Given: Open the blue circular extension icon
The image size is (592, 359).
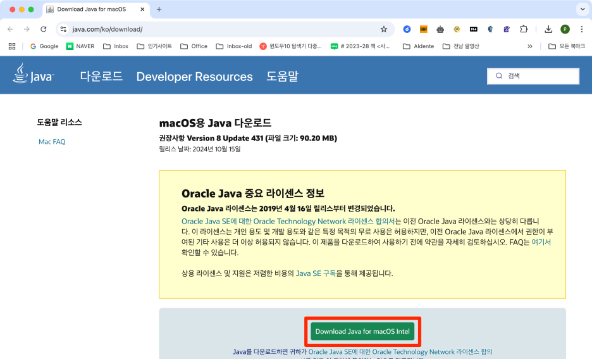Looking at the screenshot, I should (x=407, y=29).
